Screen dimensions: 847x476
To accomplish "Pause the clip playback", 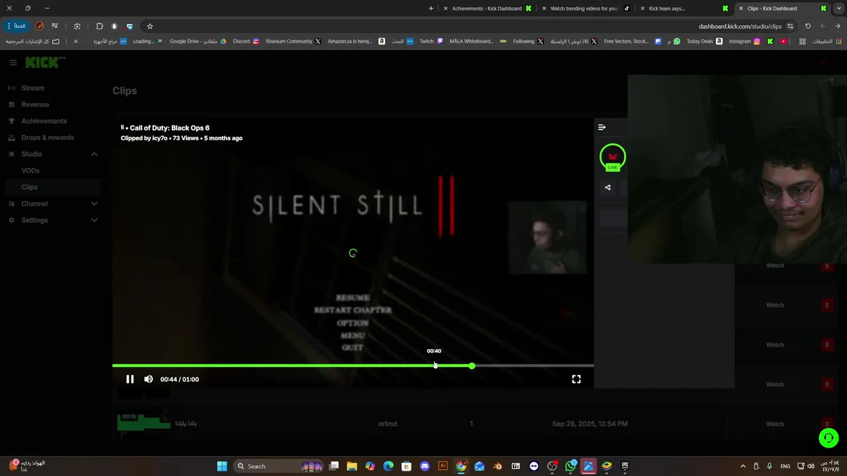I will click(130, 379).
